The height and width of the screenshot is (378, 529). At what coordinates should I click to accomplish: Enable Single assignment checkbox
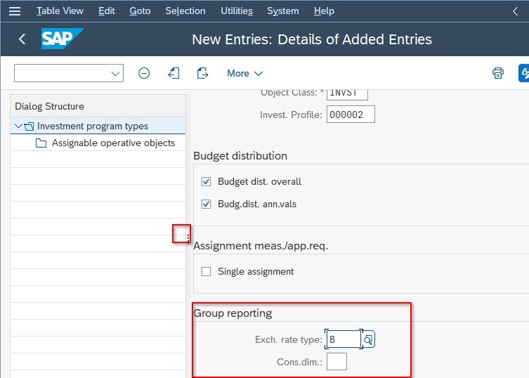pyautogui.click(x=206, y=272)
